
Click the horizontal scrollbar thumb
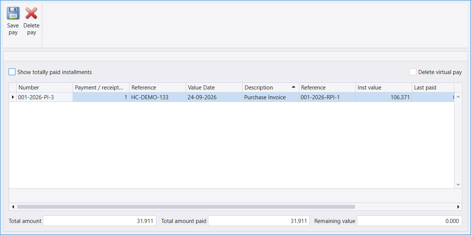[186, 207]
